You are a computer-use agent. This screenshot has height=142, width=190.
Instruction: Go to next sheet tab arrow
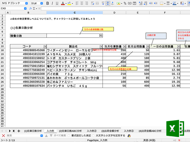tap(10, 131)
